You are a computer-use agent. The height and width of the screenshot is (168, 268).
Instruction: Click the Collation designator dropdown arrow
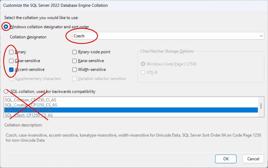coord(261,36)
